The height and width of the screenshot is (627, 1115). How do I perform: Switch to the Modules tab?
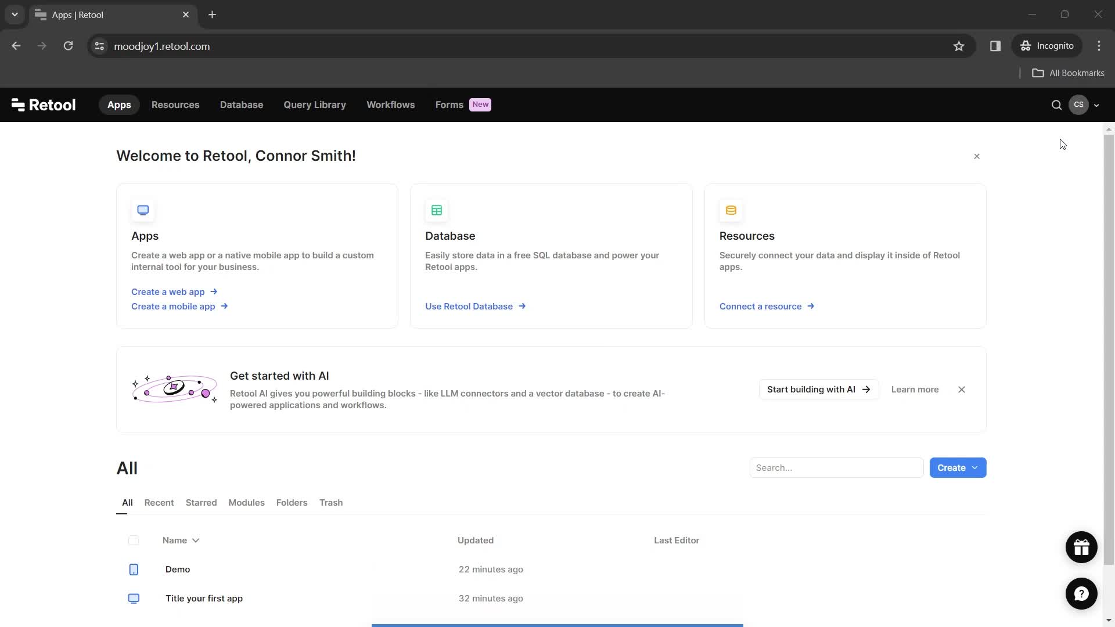pos(246,503)
